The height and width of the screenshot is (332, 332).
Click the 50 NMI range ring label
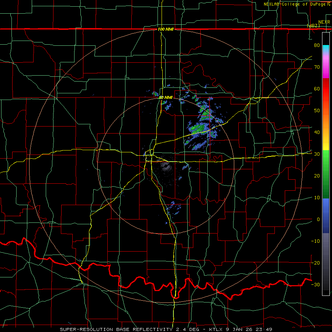pos(166,97)
